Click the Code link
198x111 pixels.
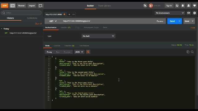pyautogui.click(x=193, y=28)
